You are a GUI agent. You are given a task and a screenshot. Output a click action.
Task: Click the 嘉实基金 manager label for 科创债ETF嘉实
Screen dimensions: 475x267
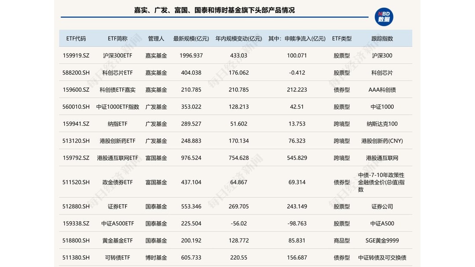click(156, 90)
